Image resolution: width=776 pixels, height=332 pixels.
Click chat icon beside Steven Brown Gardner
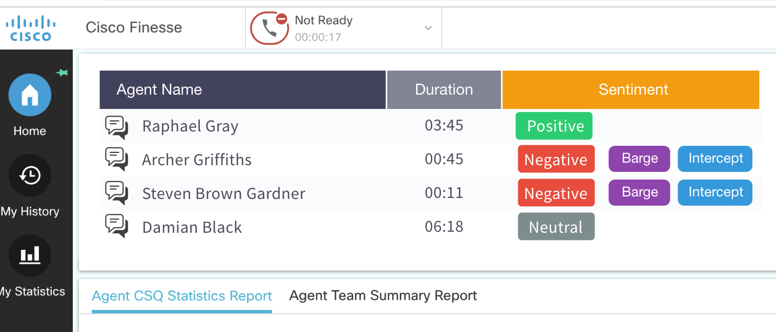tap(116, 193)
